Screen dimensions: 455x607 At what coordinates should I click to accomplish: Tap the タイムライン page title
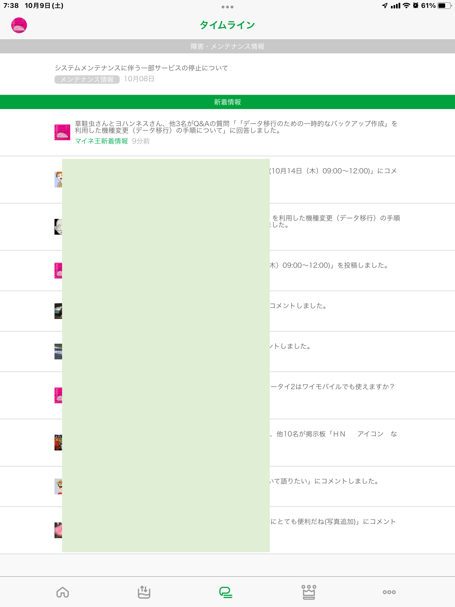(x=227, y=25)
